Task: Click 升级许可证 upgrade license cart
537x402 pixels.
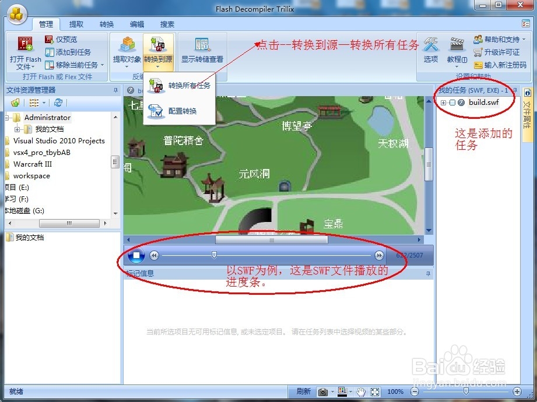Action: (496, 52)
